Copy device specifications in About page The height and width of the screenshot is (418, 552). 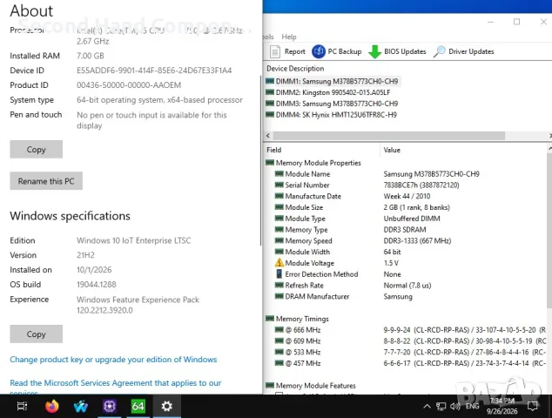(37, 149)
